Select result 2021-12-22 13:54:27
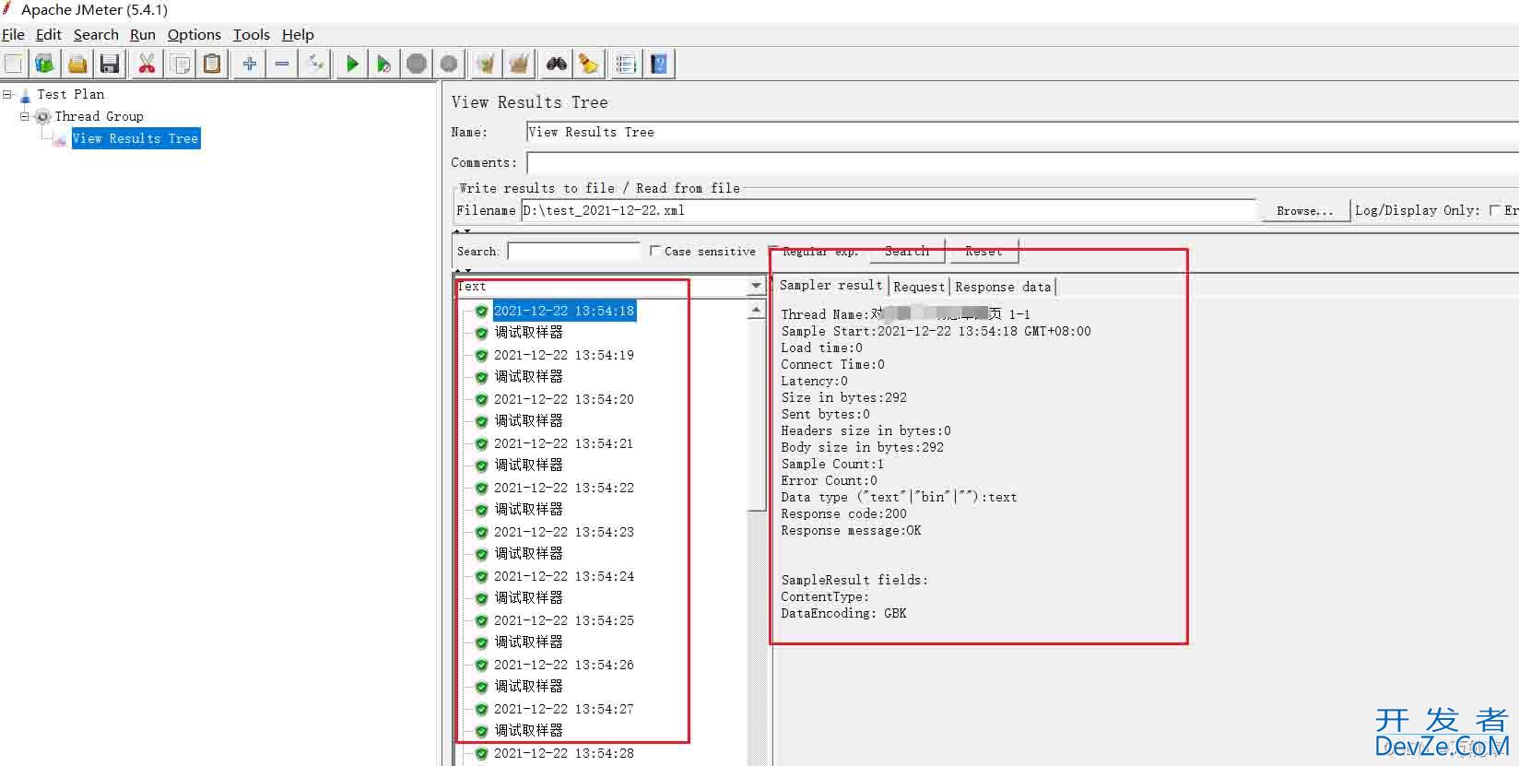The image size is (1519, 766). (564, 709)
